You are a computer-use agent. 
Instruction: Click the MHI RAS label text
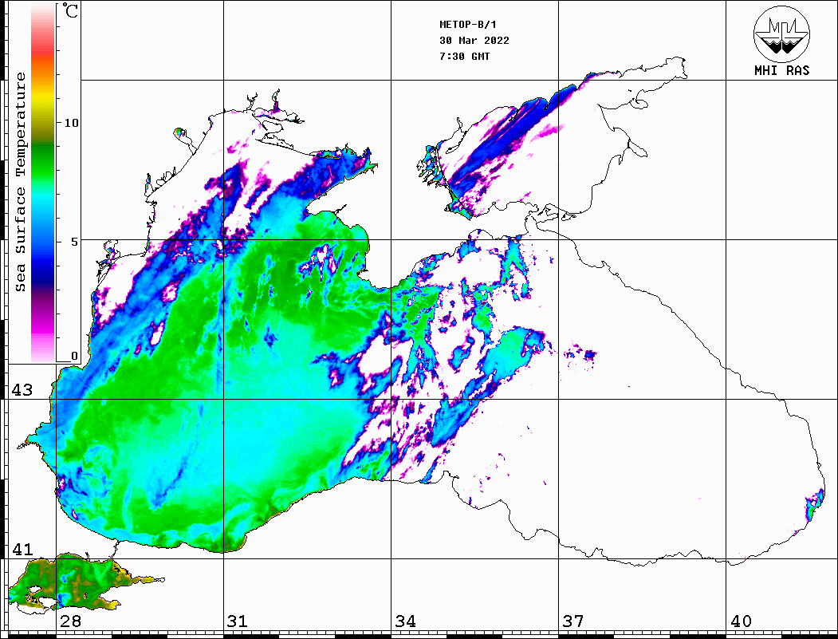coord(782,70)
